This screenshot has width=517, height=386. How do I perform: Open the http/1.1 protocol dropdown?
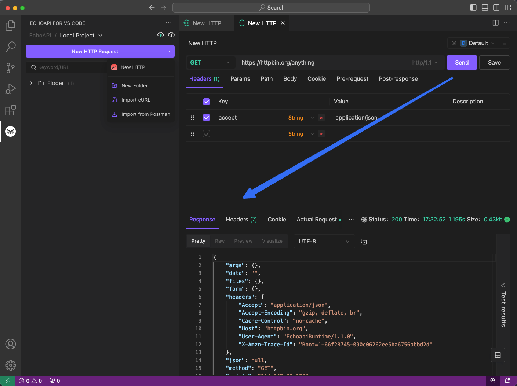coord(425,62)
